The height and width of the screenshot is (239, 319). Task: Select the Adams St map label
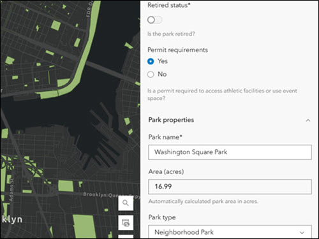coord(11,190)
